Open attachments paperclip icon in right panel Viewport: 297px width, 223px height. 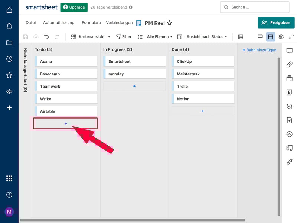pos(289,64)
